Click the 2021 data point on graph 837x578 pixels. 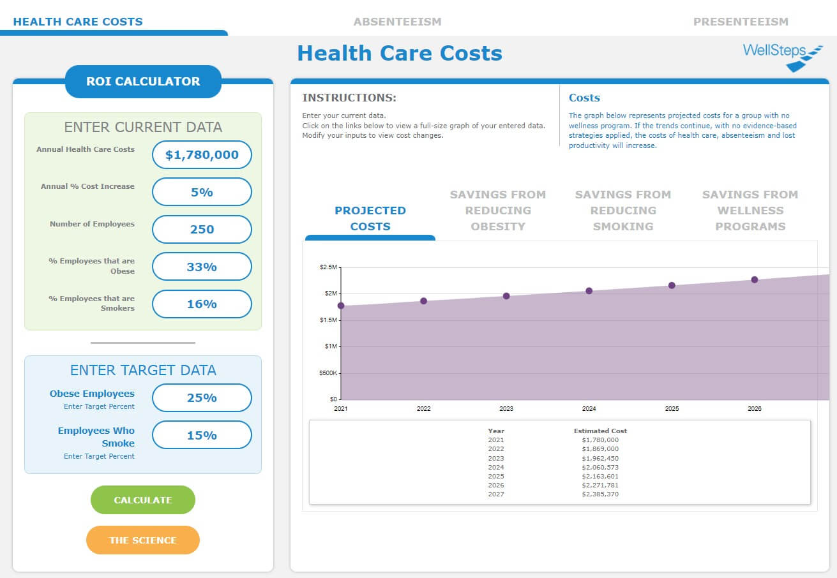pyautogui.click(x=341, y=306)
